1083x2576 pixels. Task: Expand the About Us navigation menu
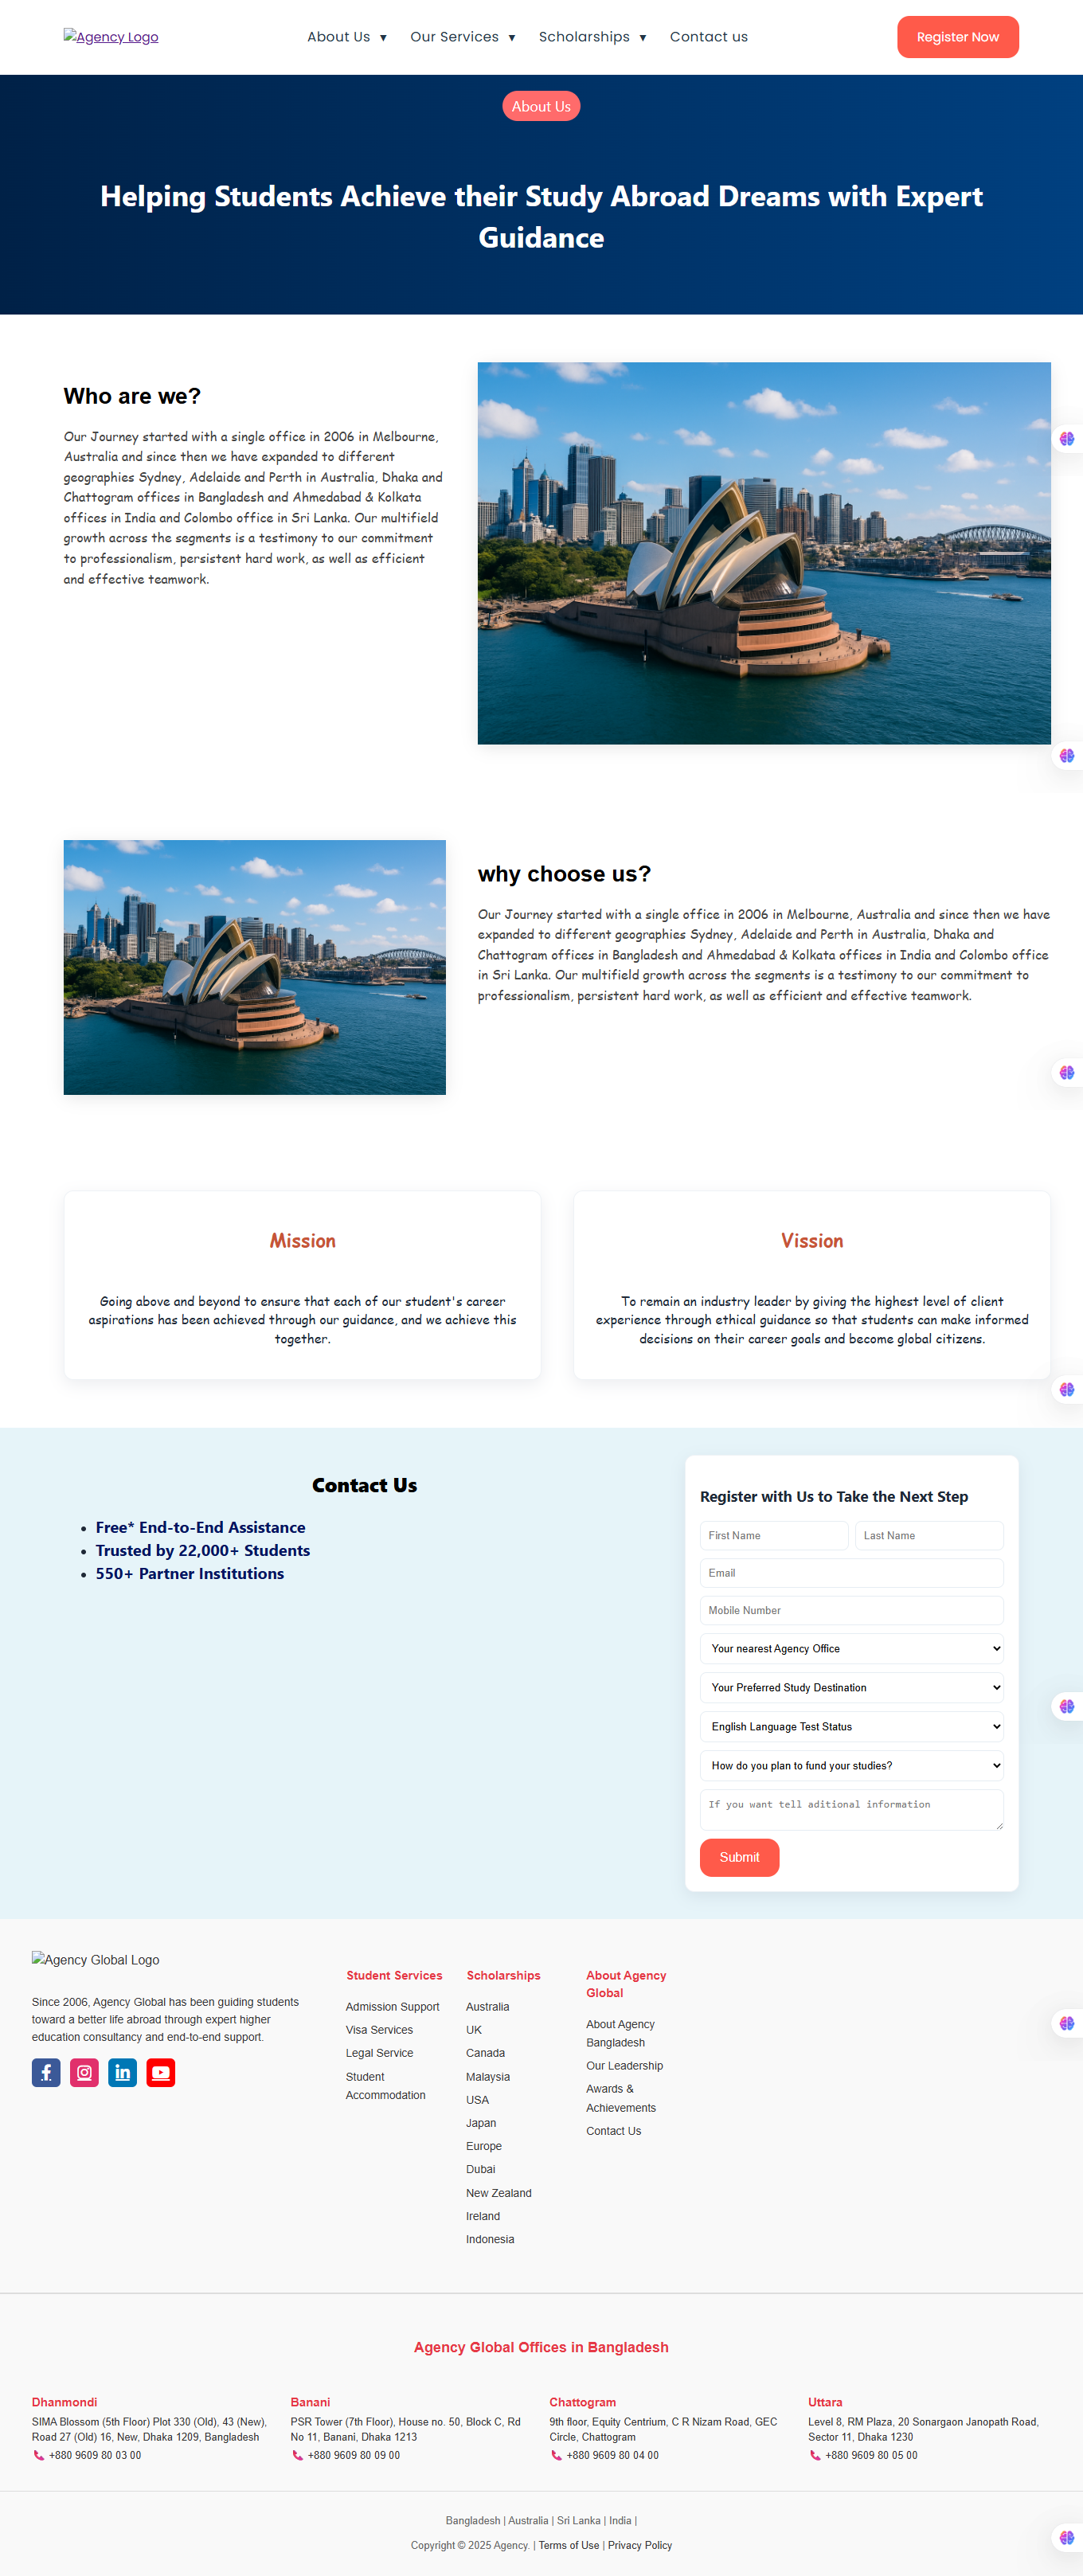pos(346,37)
